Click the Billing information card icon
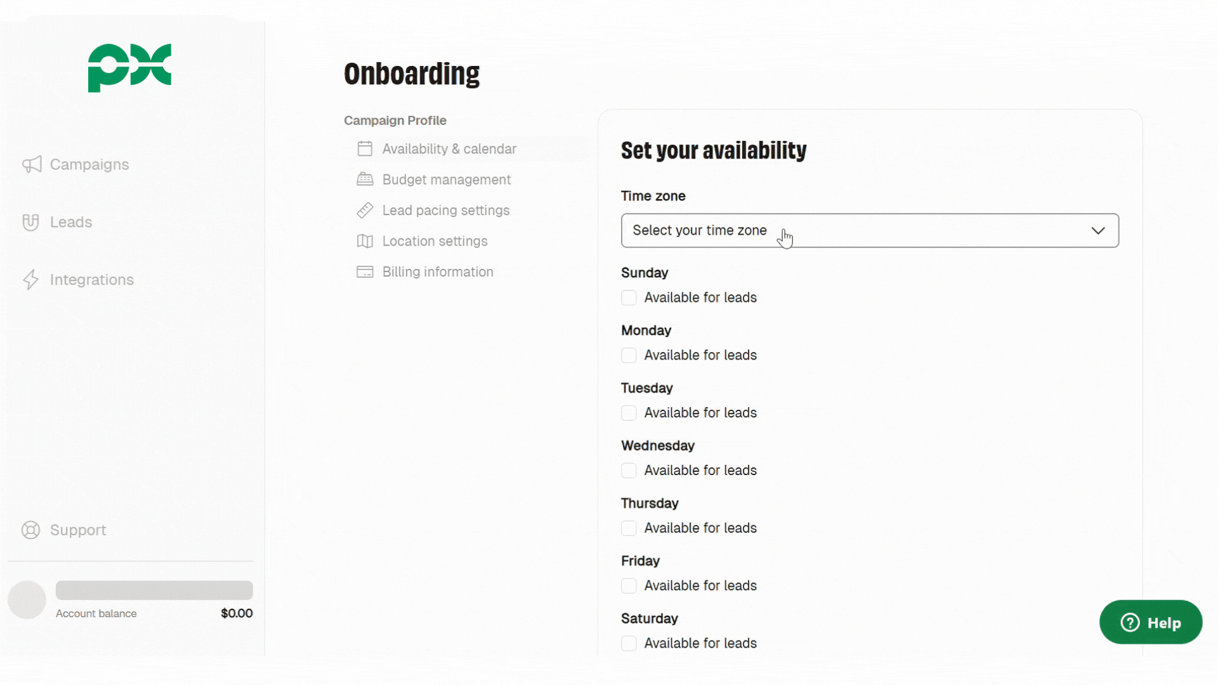 click(365, 271)
